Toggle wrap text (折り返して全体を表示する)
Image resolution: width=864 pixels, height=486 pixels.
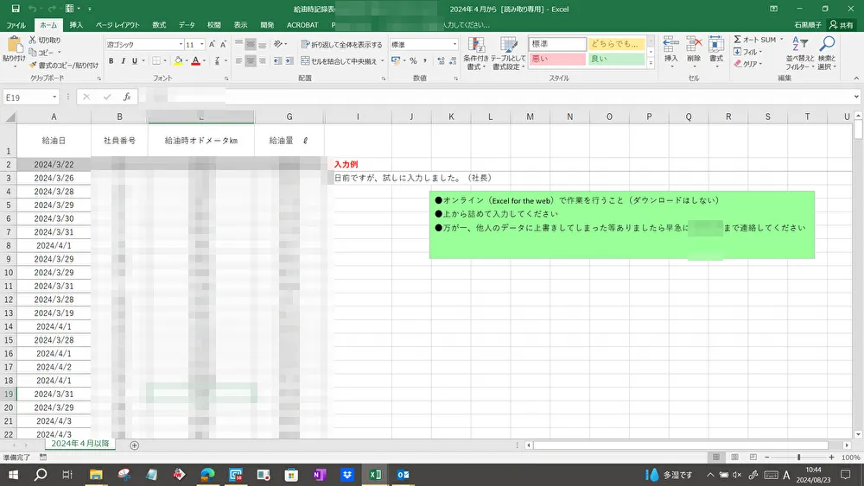click(x=341, y=44)
